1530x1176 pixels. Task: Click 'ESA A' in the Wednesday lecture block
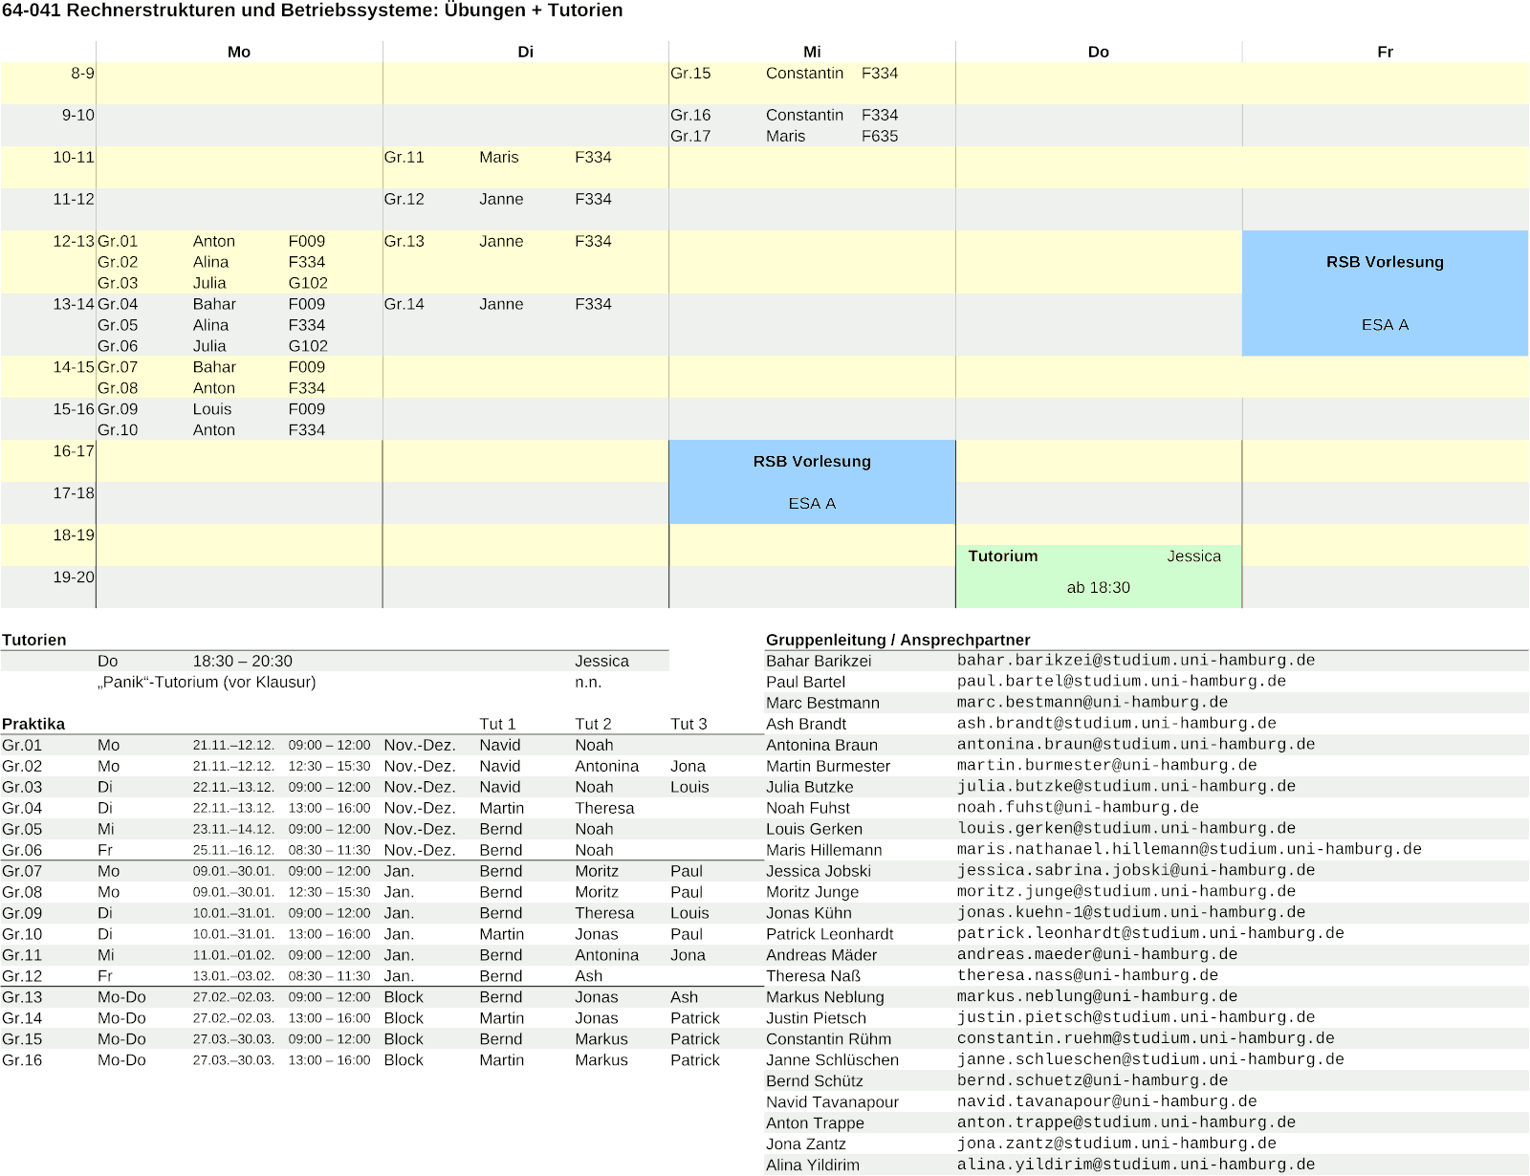[812, 504]
